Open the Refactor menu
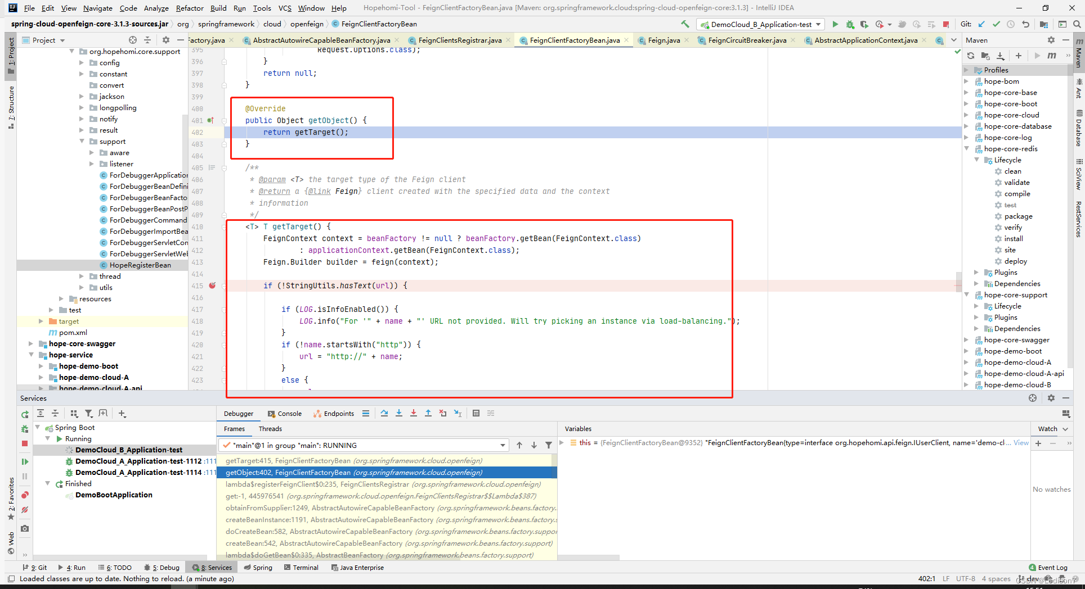Screen dimensions: 1085x589 coord(190,8)
